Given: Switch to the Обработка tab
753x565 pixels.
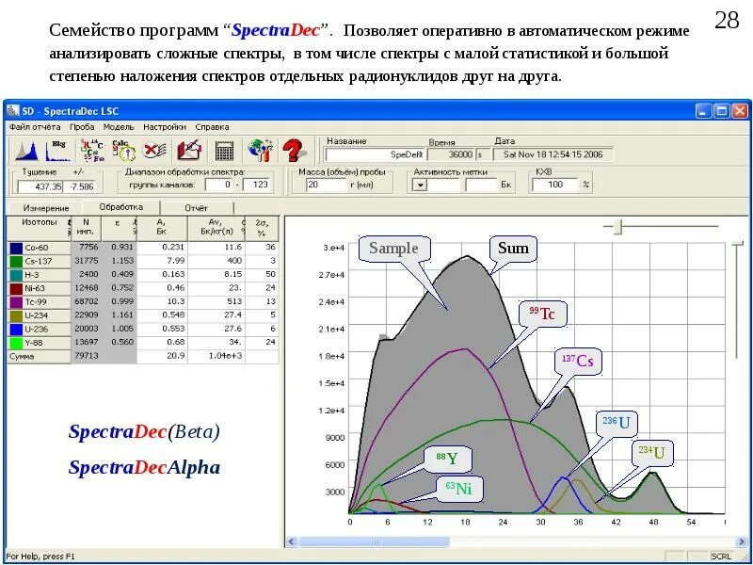Looking at the screenshot, I should pyautogui.click(x=121, y=207).
